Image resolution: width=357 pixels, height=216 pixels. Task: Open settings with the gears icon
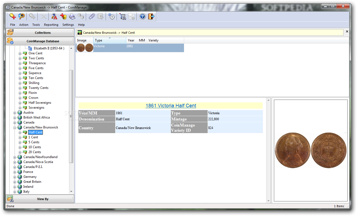point(111,16)
